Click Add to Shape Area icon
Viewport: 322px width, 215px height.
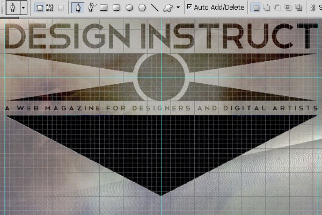[x=267, y=8]
